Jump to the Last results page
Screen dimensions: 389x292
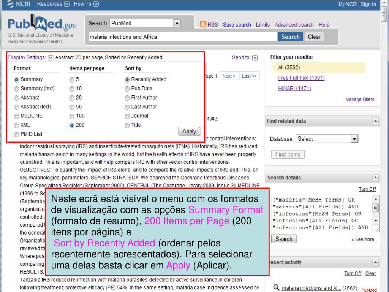pyautogui.click(x=249, y=76)
